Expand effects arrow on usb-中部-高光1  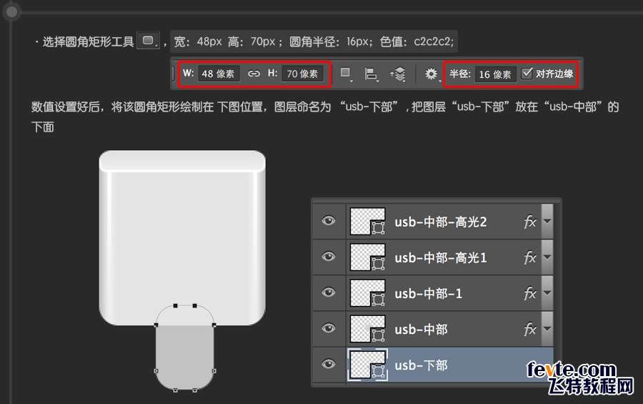547,257
